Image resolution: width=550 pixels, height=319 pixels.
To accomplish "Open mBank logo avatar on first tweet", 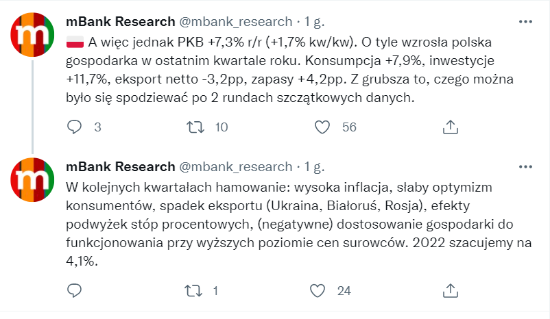I will [33, 35].
